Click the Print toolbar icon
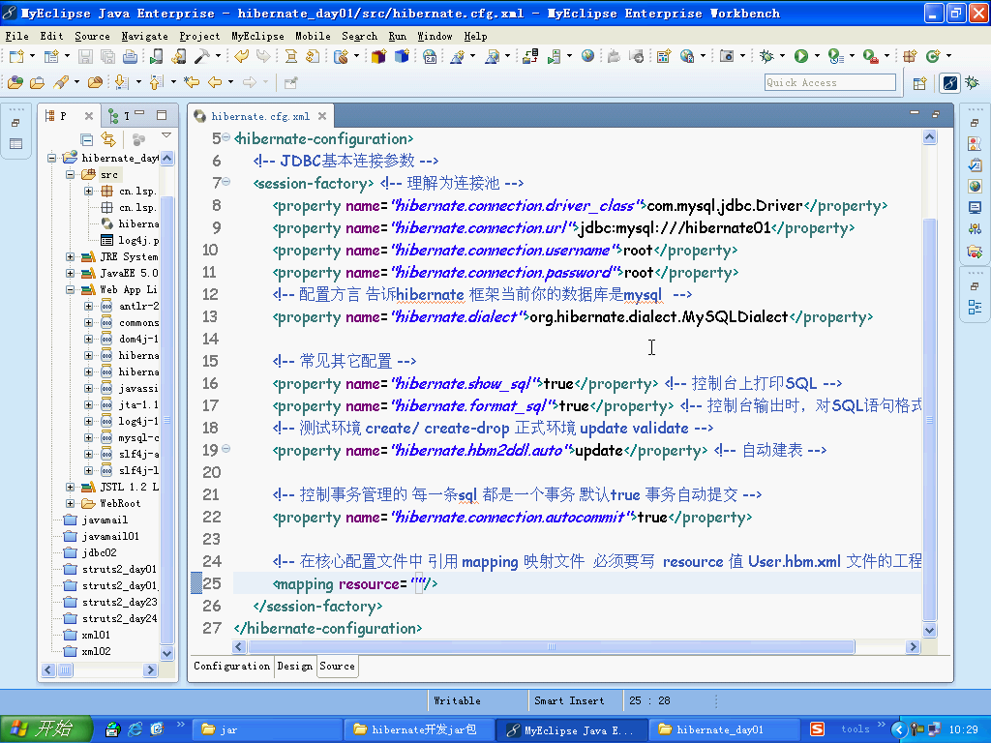 pyautogui.click(x=131, y=57)
